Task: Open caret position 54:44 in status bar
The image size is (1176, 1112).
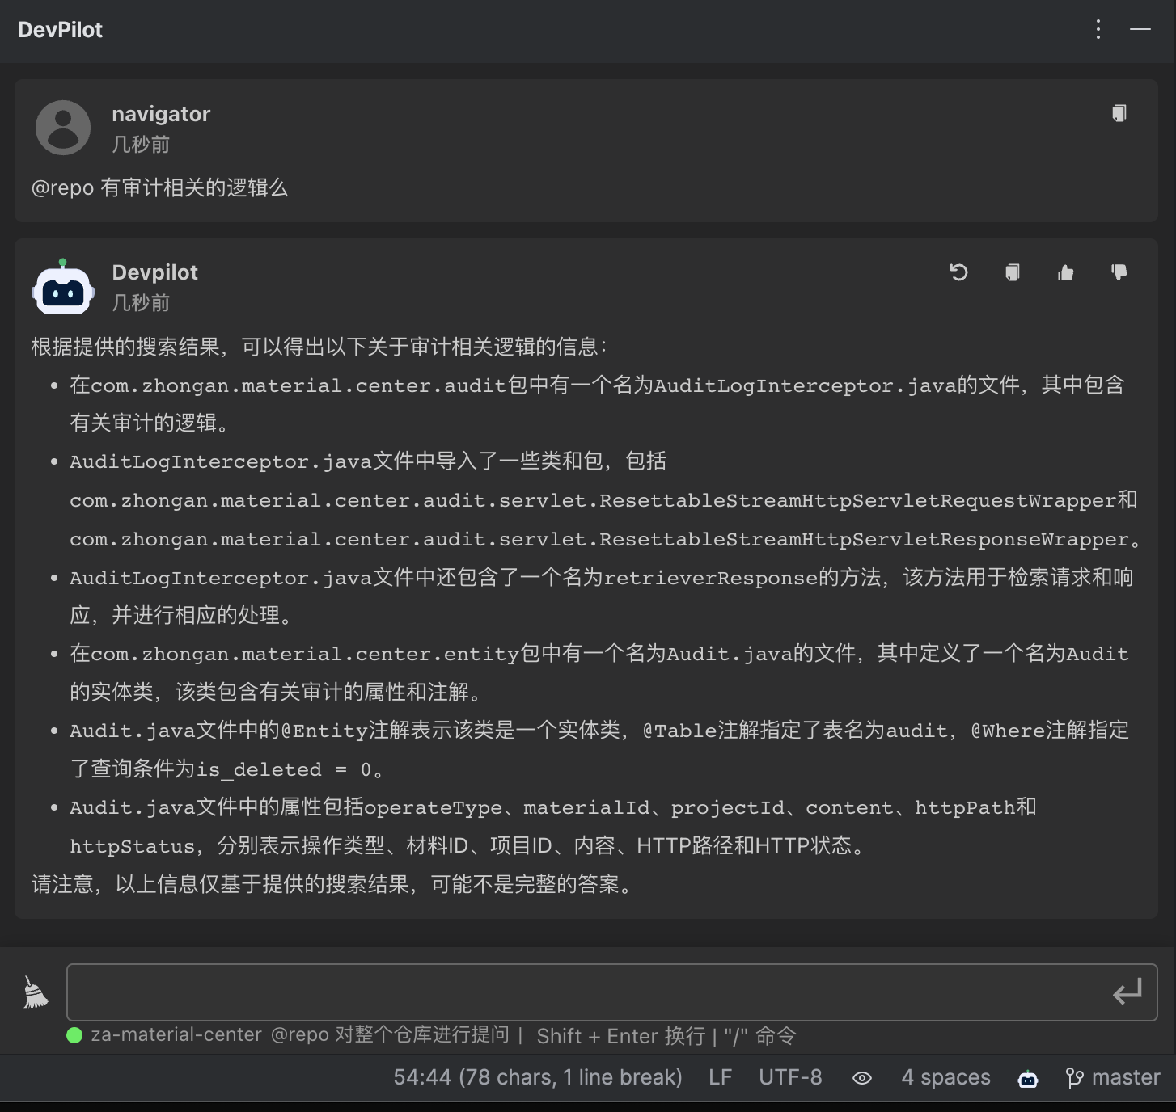Action: 538,1077
